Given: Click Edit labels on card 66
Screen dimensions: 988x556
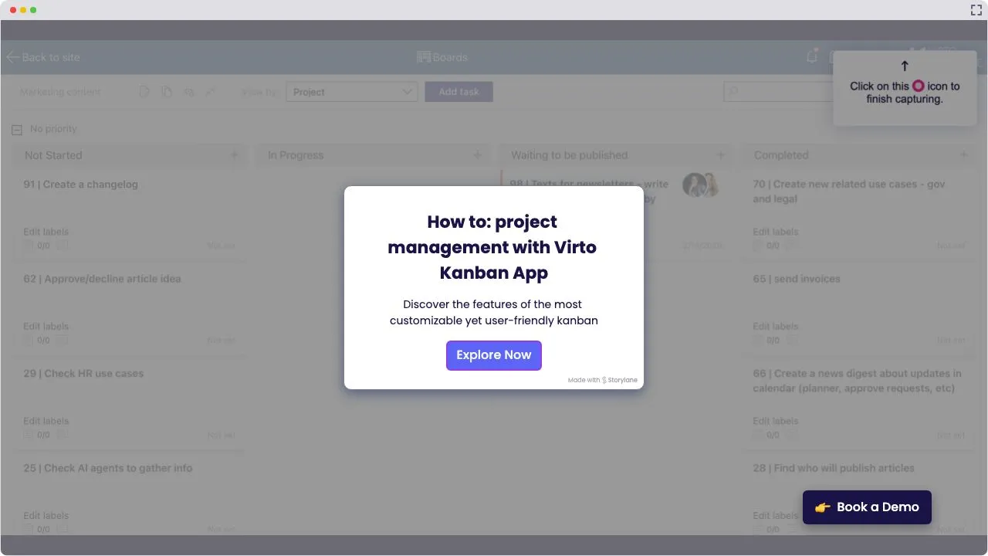Looking at the screenshot, I should [775, 421].
